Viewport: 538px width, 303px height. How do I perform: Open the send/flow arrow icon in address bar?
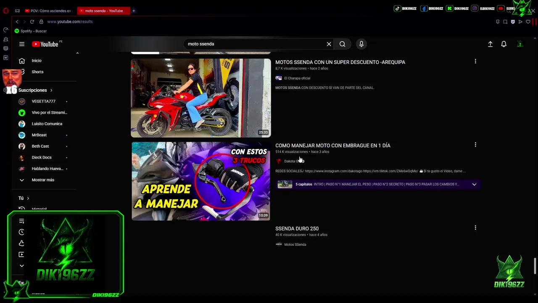click(x=520, y=21)
